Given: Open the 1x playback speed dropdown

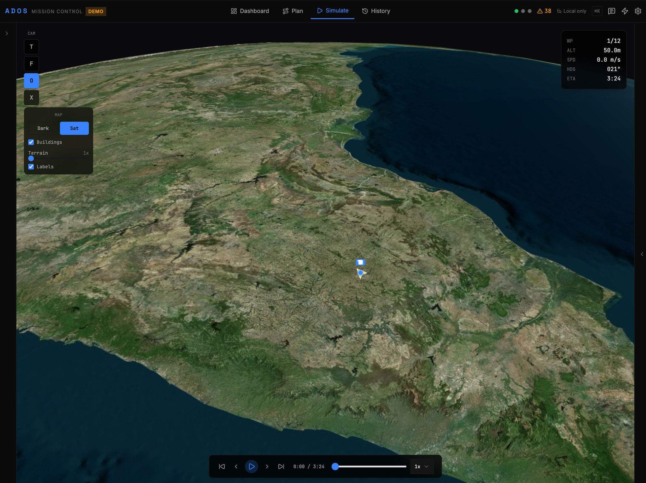Looking at the screenshot, I should pos(422,466).
